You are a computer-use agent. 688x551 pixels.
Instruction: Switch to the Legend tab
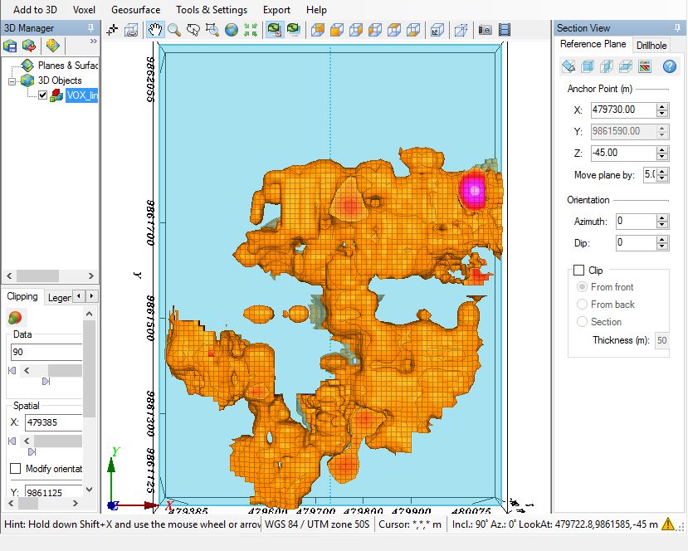[59, 297]
